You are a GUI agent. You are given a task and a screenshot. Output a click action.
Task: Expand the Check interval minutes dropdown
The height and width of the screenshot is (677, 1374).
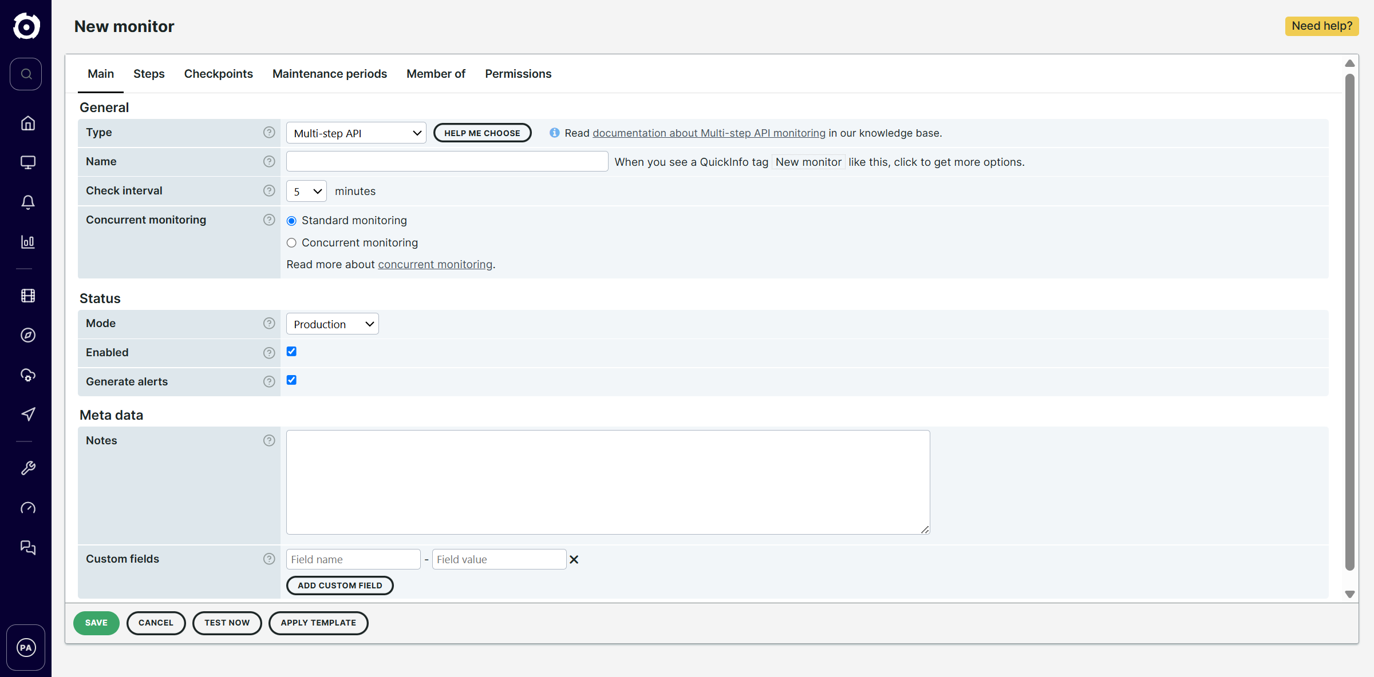point(306,192)
